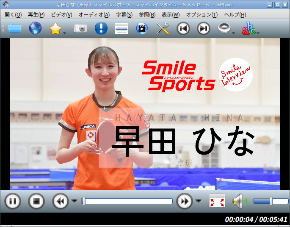Go to previous track in toolbar

183,28
